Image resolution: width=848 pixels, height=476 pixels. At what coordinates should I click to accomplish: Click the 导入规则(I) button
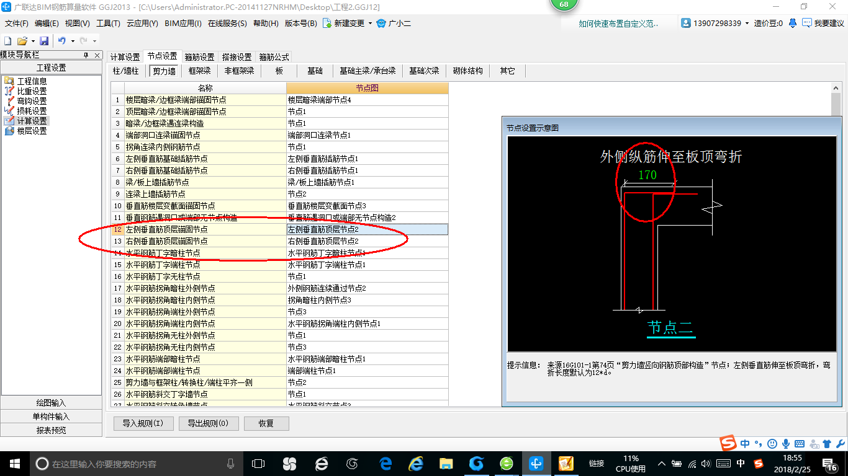click(x=143, y=423)
